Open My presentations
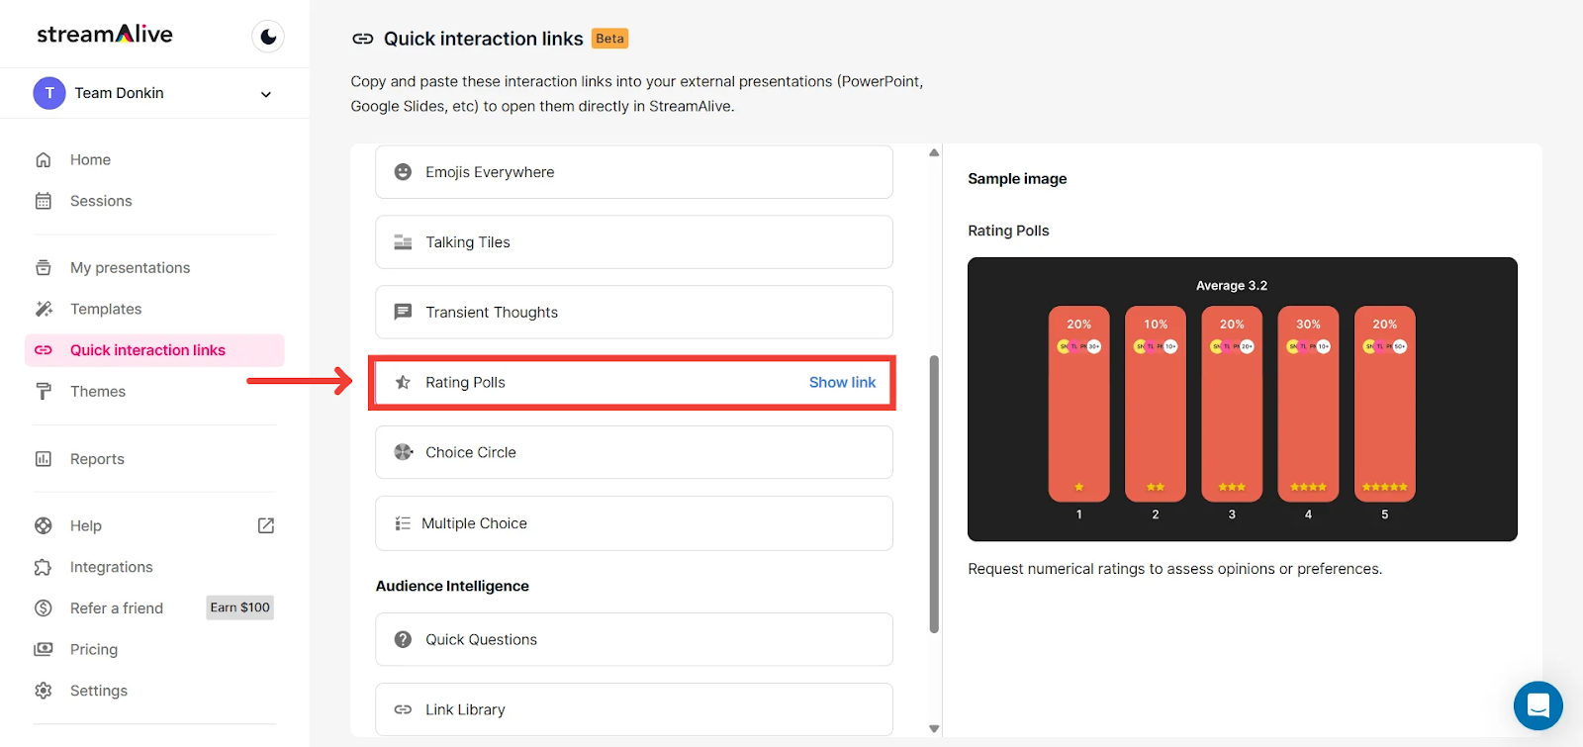 tap(130, 268)
